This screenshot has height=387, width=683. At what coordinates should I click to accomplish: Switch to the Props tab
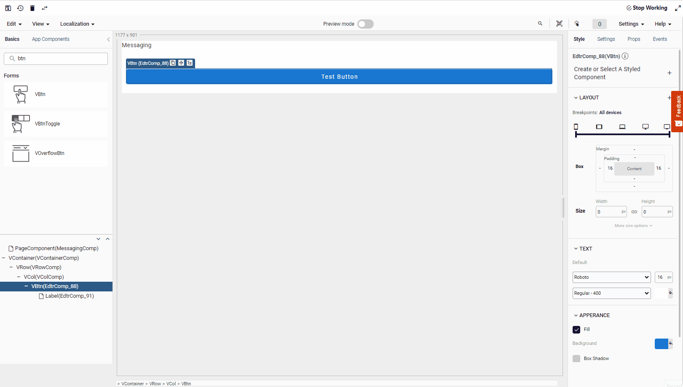coord(634,39)
